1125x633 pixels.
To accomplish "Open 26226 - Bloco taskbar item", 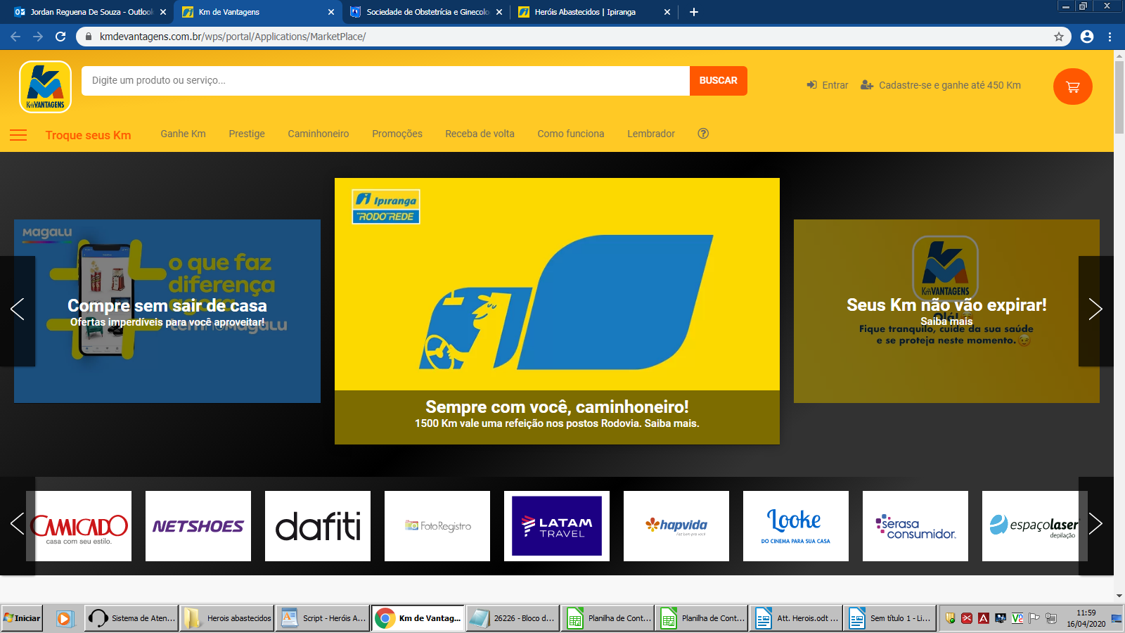I will (x=513, y=618).
